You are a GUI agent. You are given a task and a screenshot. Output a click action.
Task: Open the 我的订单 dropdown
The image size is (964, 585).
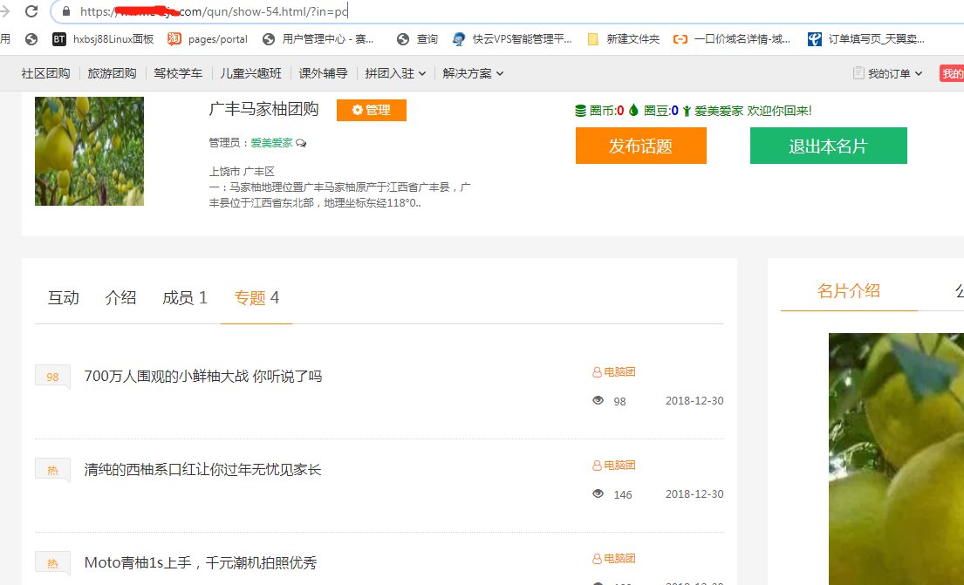(888, 73)
